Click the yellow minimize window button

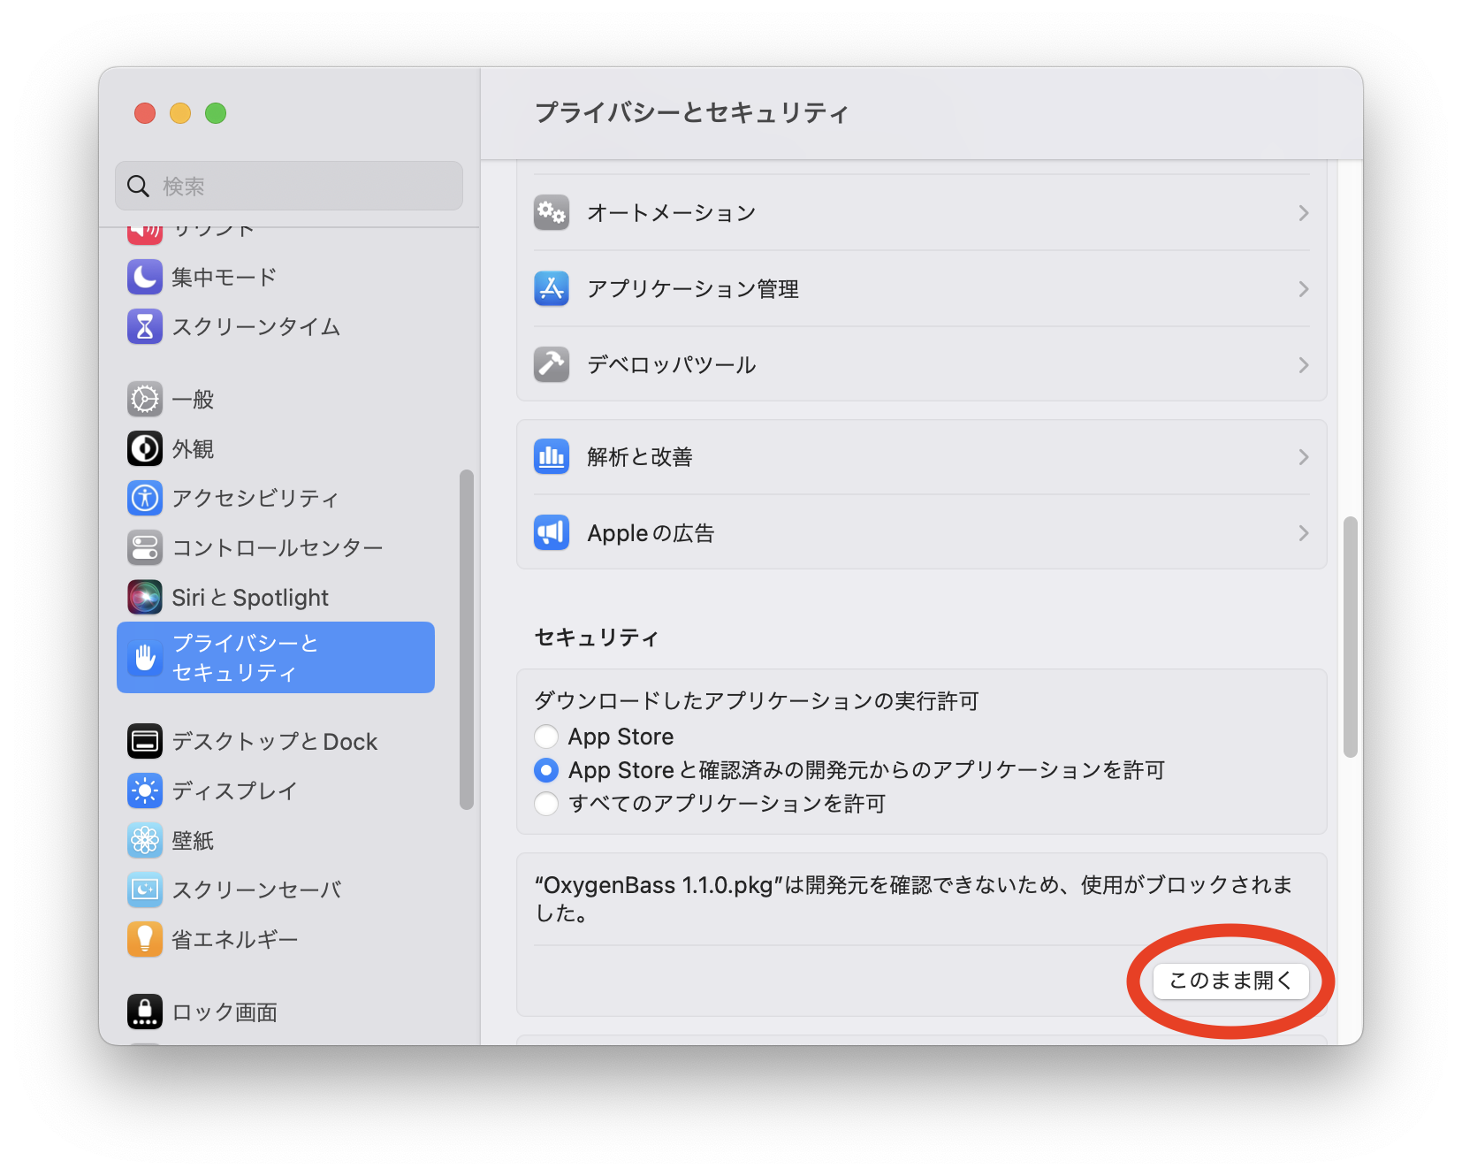(x=180, y=113)
